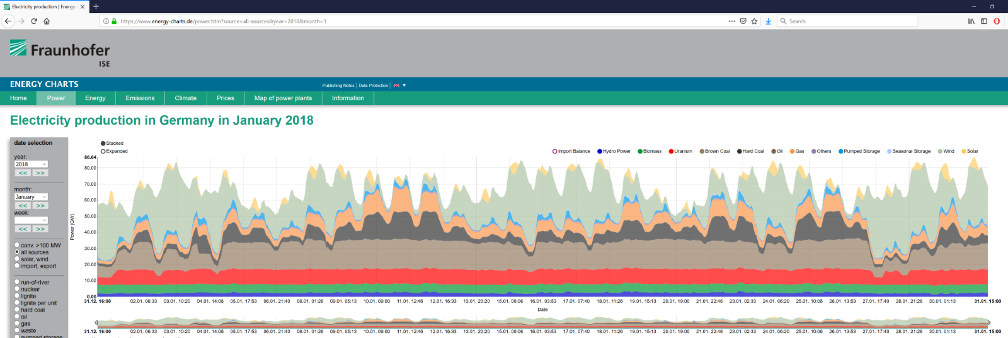Expand the month dropdown set to January
1008x338 pixels.
coord(31,197)
